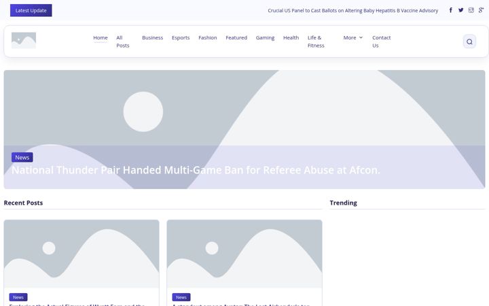This screenshot has height=306, width=489.
Task: Click the Recent Posts heading
Action: click(x=23, y=203)
